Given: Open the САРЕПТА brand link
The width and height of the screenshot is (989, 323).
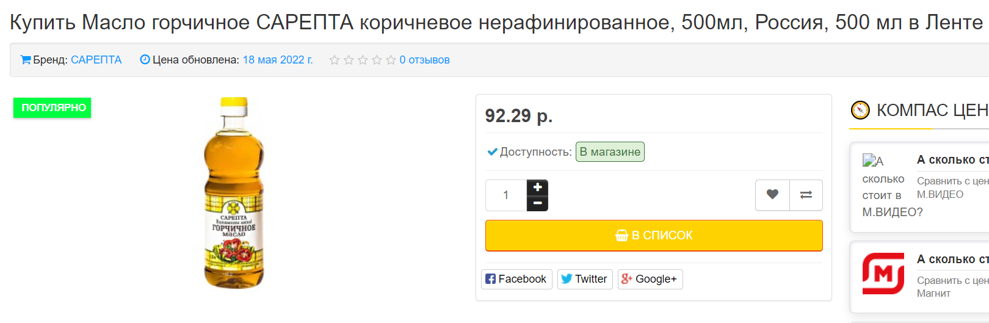Looking at the screenshot, I should click(96, 60).
